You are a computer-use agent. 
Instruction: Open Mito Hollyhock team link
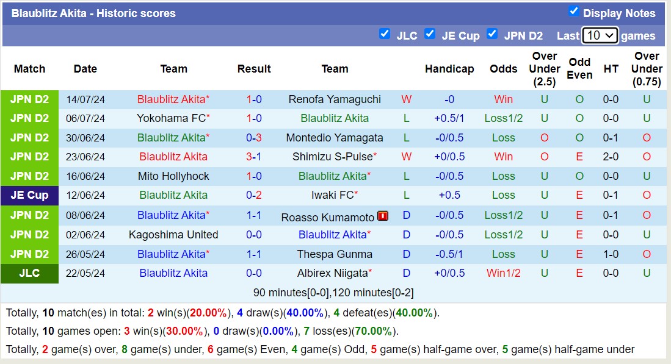point(173,176)
